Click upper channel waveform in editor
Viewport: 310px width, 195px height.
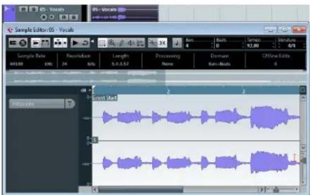(x=196, y=117)
